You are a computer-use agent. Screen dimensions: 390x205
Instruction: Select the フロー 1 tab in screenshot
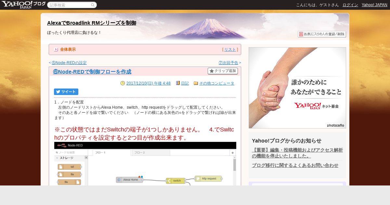[x=111, y=153]
